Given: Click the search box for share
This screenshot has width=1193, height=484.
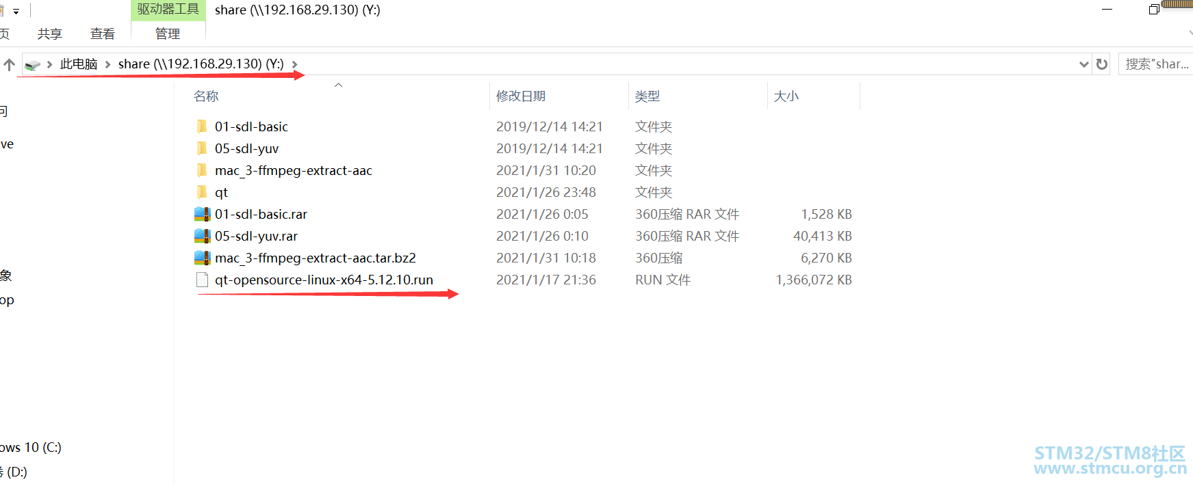Looking at the screenshot, I should coord(1155,64).
